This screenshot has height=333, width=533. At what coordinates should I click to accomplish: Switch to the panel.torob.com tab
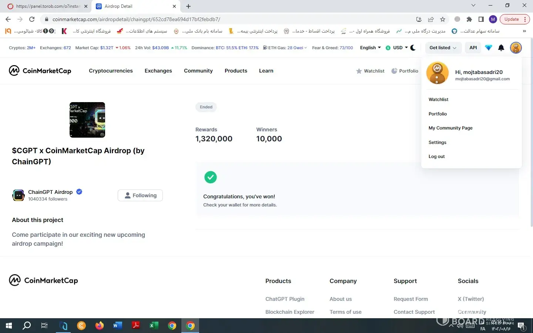[x=47, y=6]
